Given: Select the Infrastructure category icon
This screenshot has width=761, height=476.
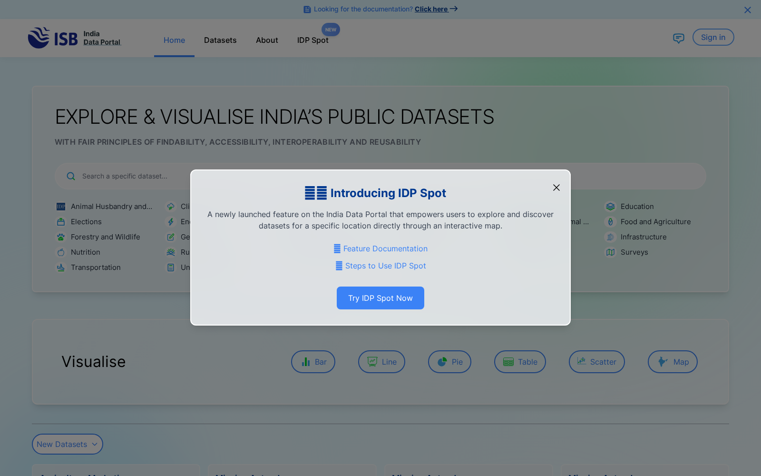Looking at the screenshot, I should [611, 237].
